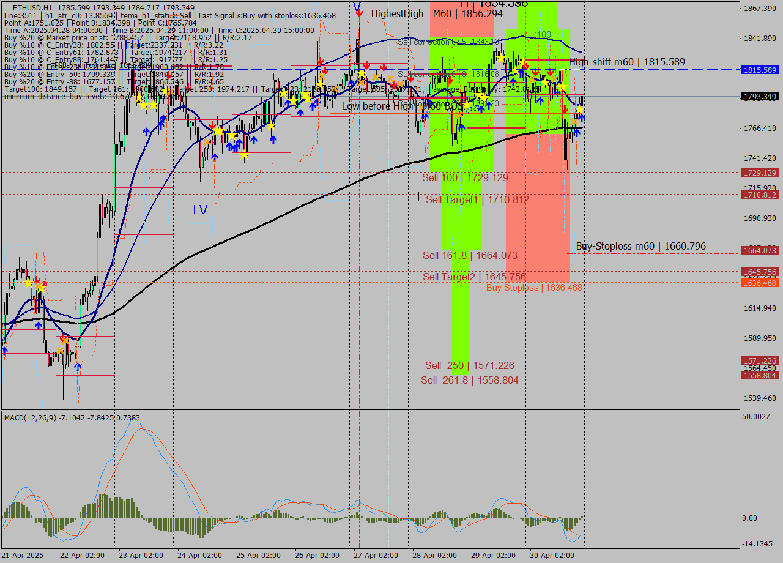Click the 'High-shift m60 | 1815.589' text label
The height and width of the screenshot is (563, 783).
[x=626, y=62]
